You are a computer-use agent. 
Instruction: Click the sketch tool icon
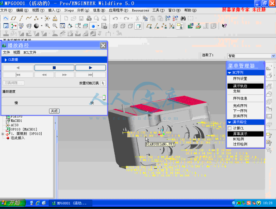pyautogui.click(x=6, y=18)
